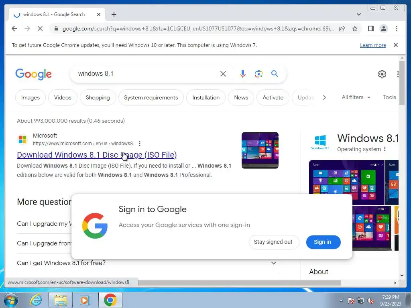
Task: Open Chrome's three-dot menu
Action: [397, 28]
